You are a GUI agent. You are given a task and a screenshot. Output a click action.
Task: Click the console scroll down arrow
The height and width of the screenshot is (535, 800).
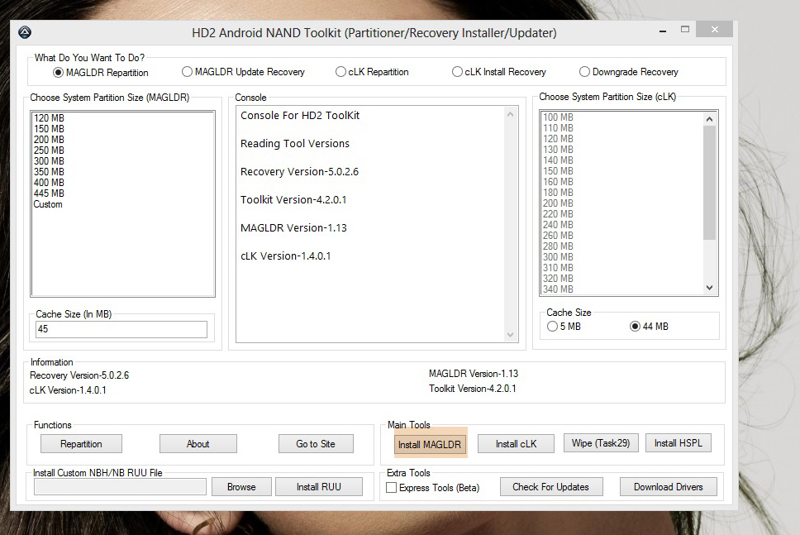coord(510,335)
